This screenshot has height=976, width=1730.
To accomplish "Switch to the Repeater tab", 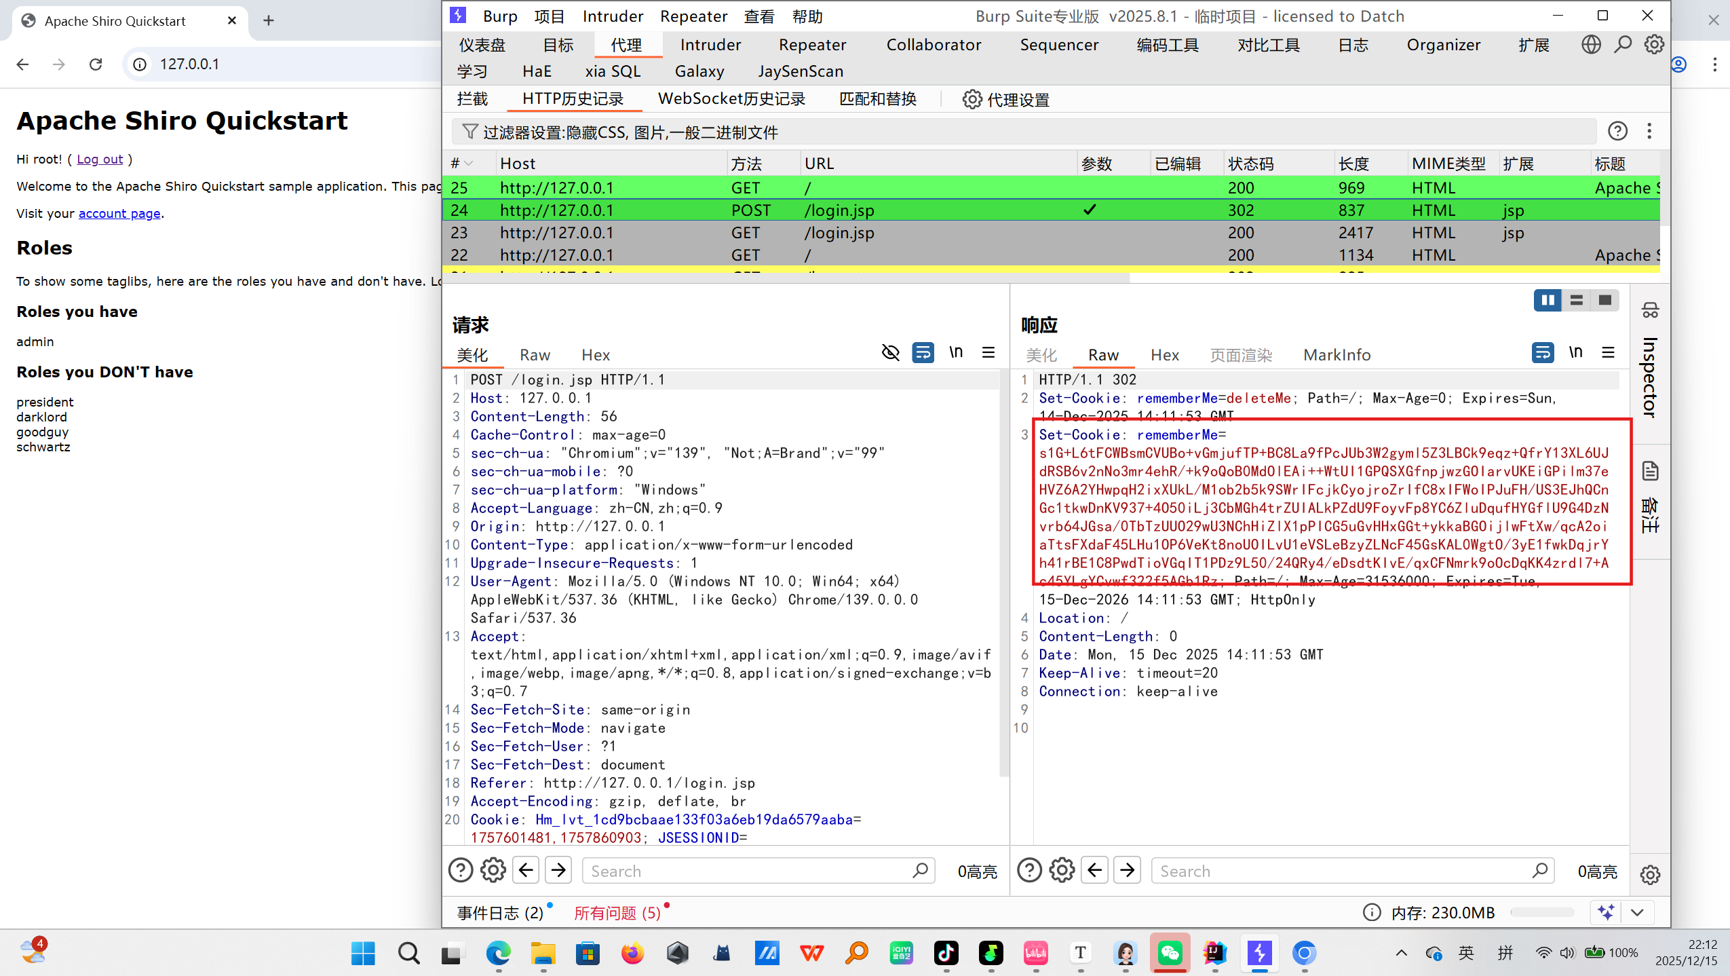I will pyautogui.click(x=812, y=45).
